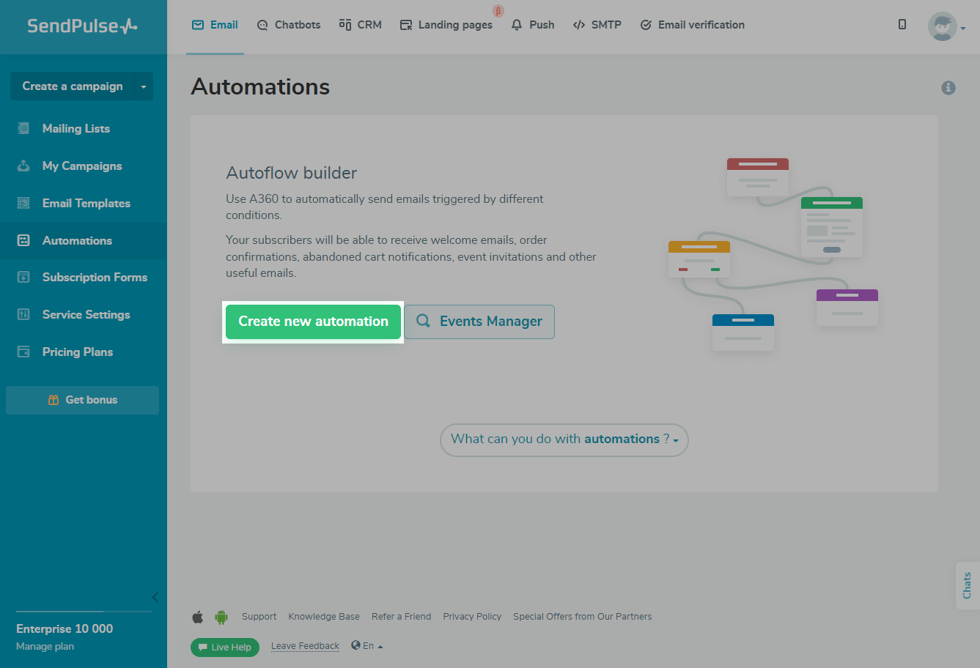Collapse the sidebar with the chevron arrow
The height and width of the screenshot is (668, 980).
pyautogui.click(x=155, y=598)
